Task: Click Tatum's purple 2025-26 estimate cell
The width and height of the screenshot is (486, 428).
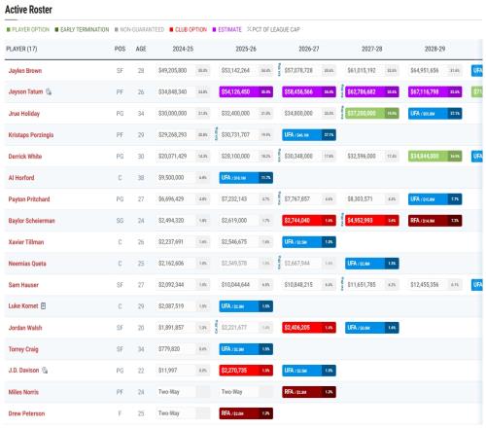Action: pos(246,91)
